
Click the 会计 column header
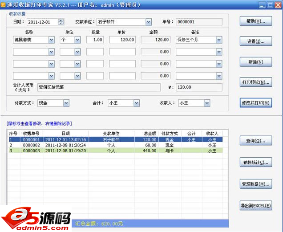tap(191, 134)
